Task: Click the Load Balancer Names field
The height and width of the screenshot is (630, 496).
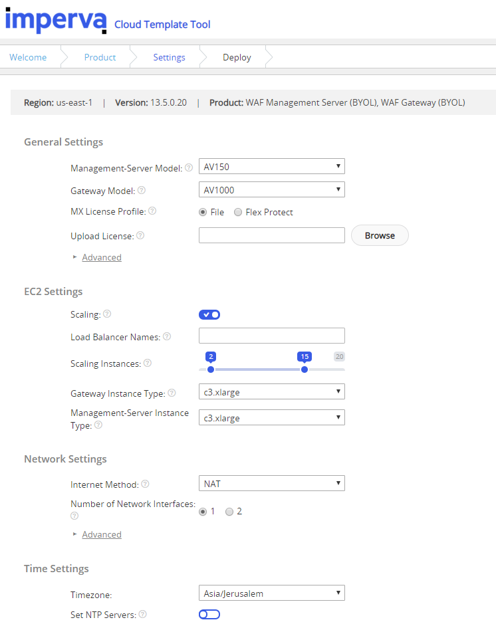Action: [272, 336]
